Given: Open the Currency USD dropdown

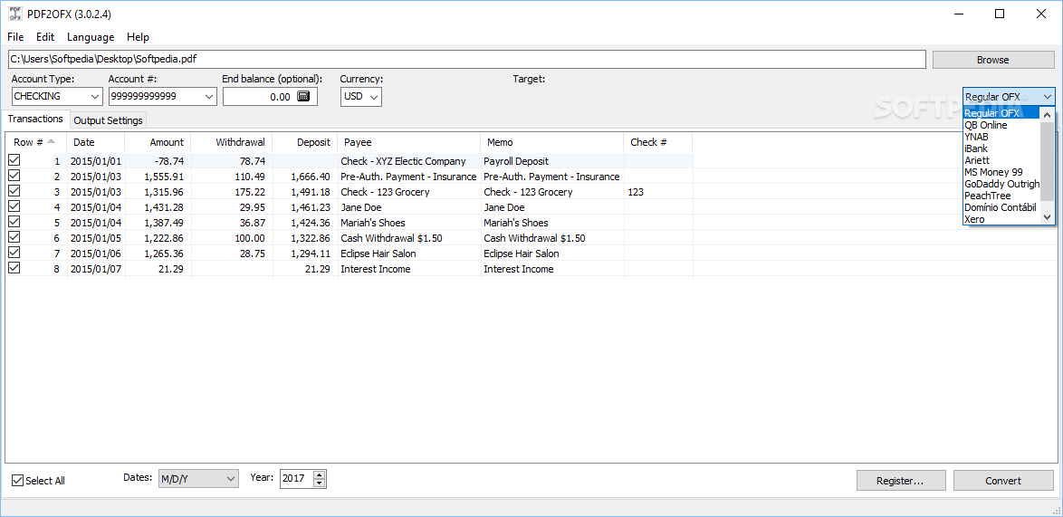Looking at the screenshot, I should (360, 96).
